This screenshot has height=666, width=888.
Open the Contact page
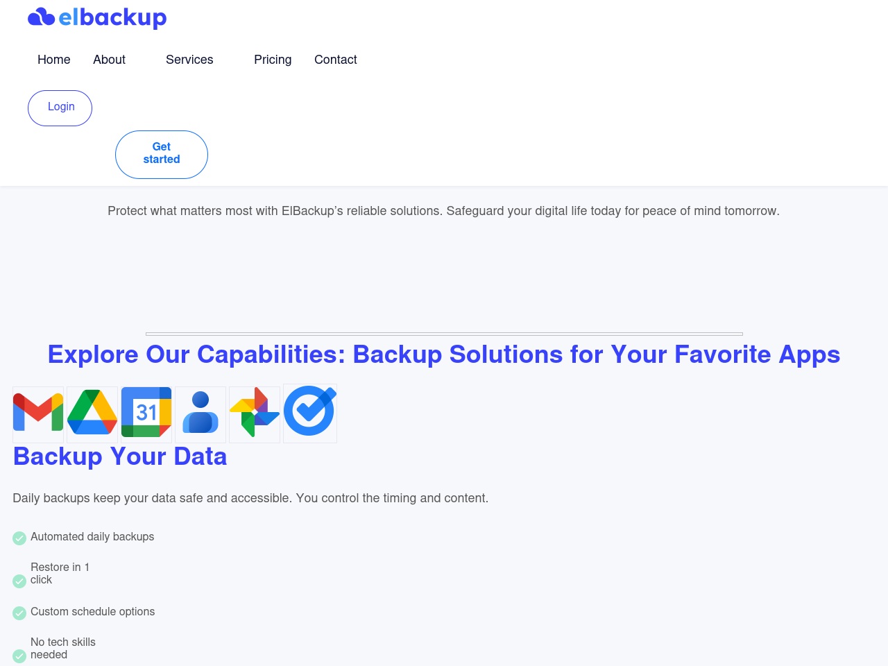coord(336,60)
